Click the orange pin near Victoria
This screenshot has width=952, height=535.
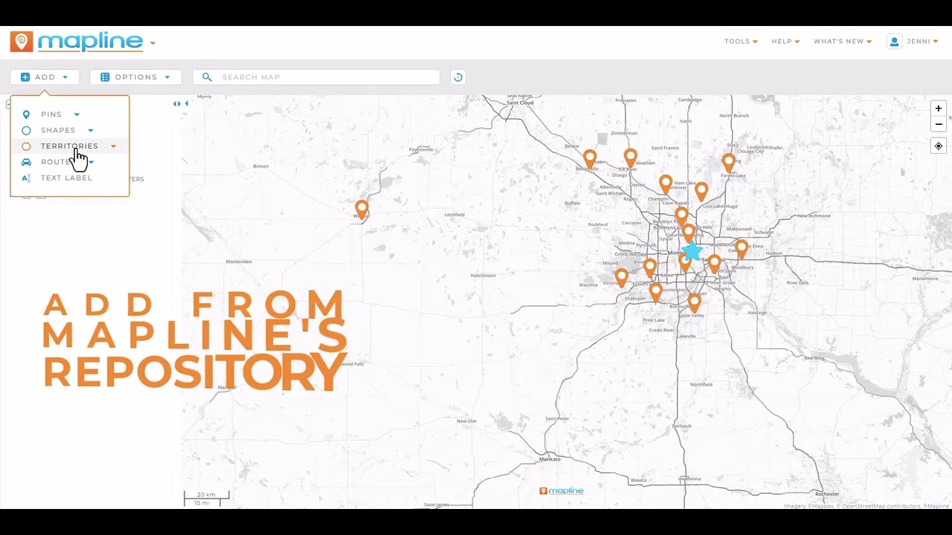pyautogui.click(x=622, y=278)
